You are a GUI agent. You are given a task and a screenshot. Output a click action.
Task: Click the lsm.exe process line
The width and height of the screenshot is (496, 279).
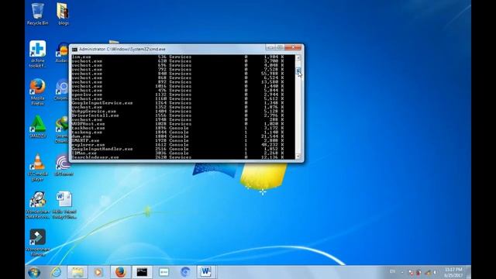(x=177, y=57)
